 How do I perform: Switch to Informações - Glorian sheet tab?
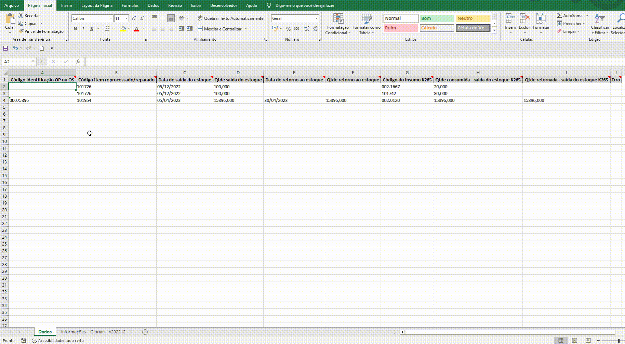click(93, 332)
